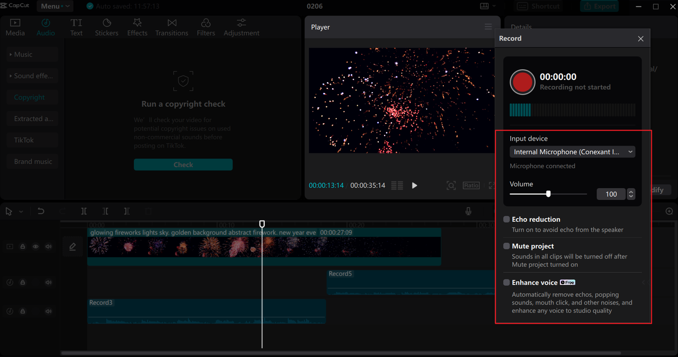Click the Export button

[599, 6]
